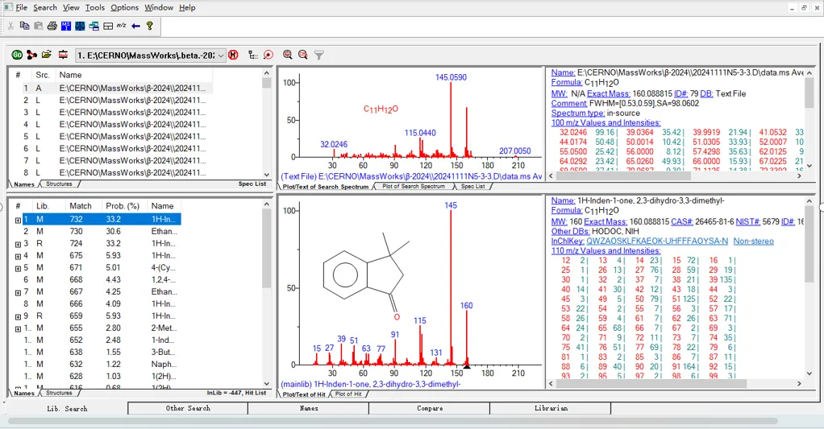
Task: Switch to the Compare tab at bottom
Action: tap(429, 408)
